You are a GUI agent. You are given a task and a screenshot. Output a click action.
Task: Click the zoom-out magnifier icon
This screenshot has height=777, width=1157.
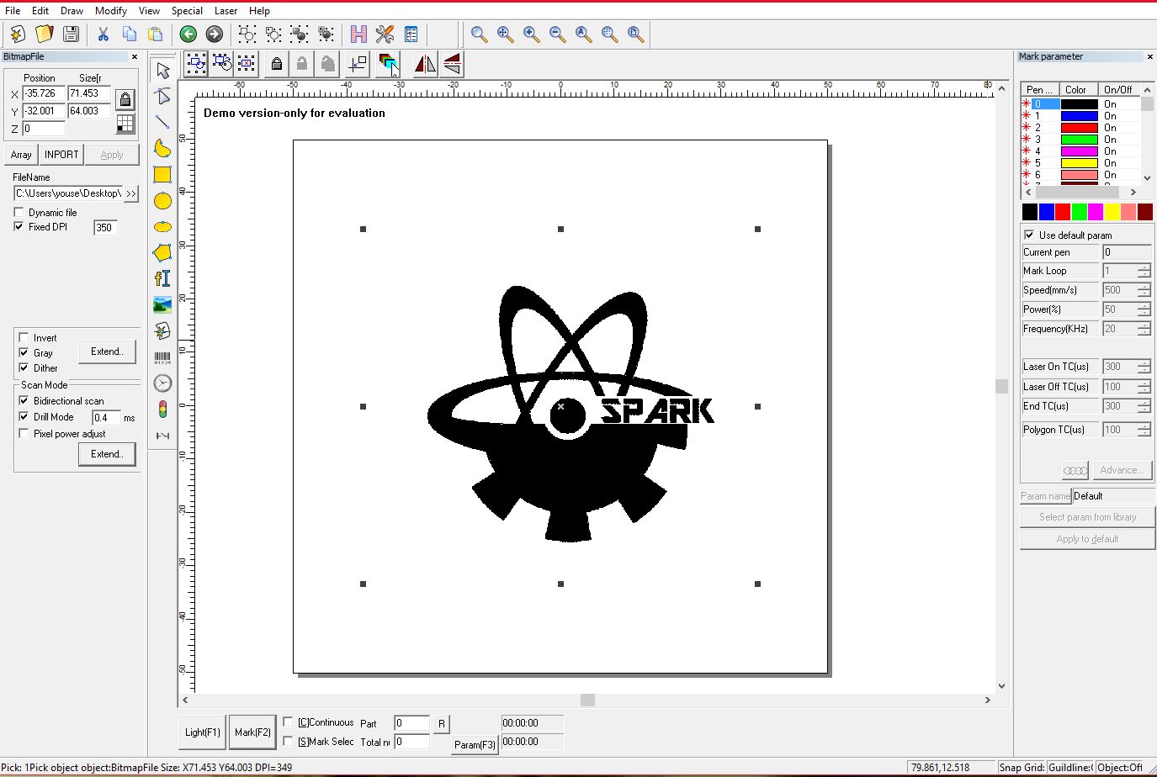[x=557, y=34]
